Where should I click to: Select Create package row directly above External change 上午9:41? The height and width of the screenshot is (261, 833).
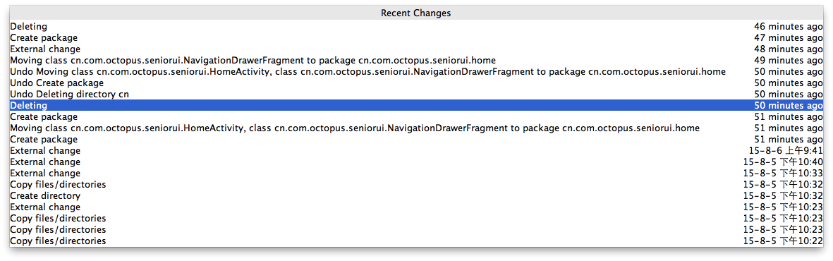pyautogui.click(x=416, y=139)
